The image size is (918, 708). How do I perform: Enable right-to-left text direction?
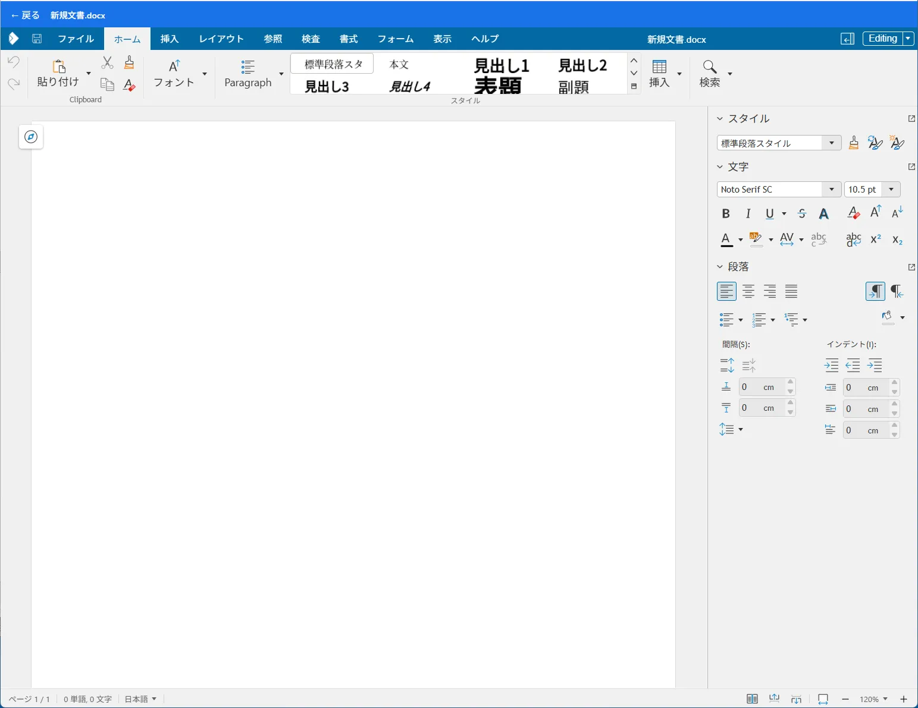pos(897,291)
